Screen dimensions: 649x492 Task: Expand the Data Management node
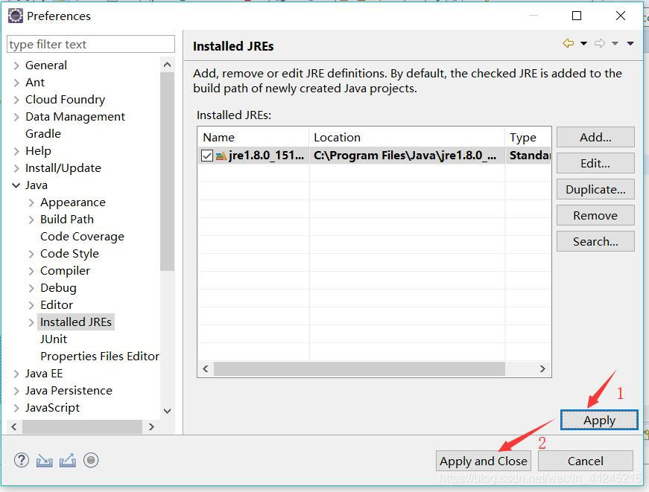click(16, 117)
